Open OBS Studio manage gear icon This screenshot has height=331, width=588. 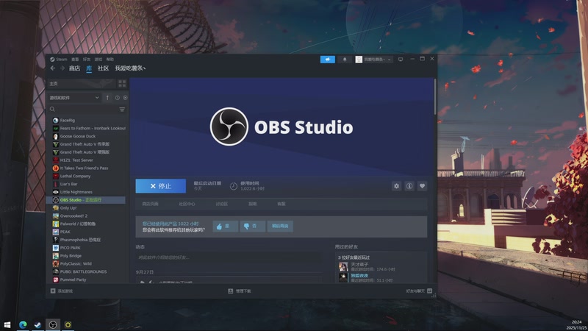396,186
